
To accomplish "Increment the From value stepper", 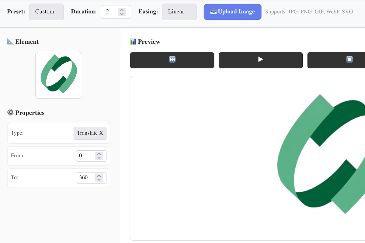I will point(99,154).
